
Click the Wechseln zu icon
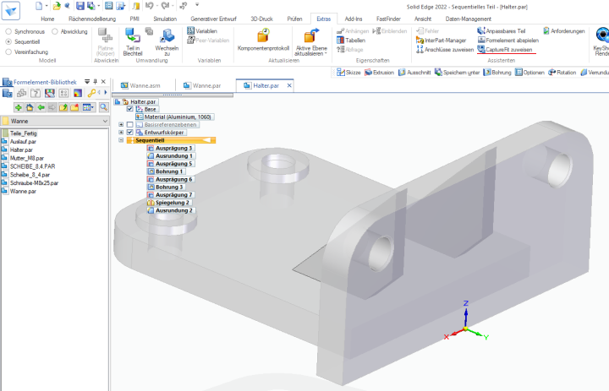tap(167, 42)
